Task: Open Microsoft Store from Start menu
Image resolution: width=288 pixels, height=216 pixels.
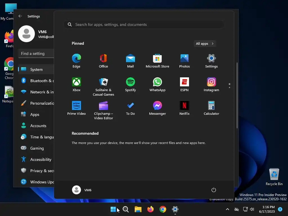Action: pyautogui.click(x=157, y=61)
